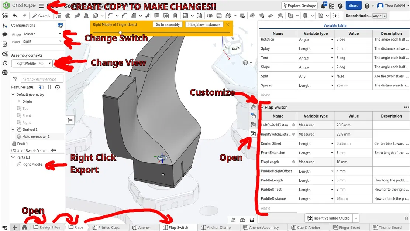
Task: Click Hide/show instances on the yellow banner
Action: coord(204,24)
